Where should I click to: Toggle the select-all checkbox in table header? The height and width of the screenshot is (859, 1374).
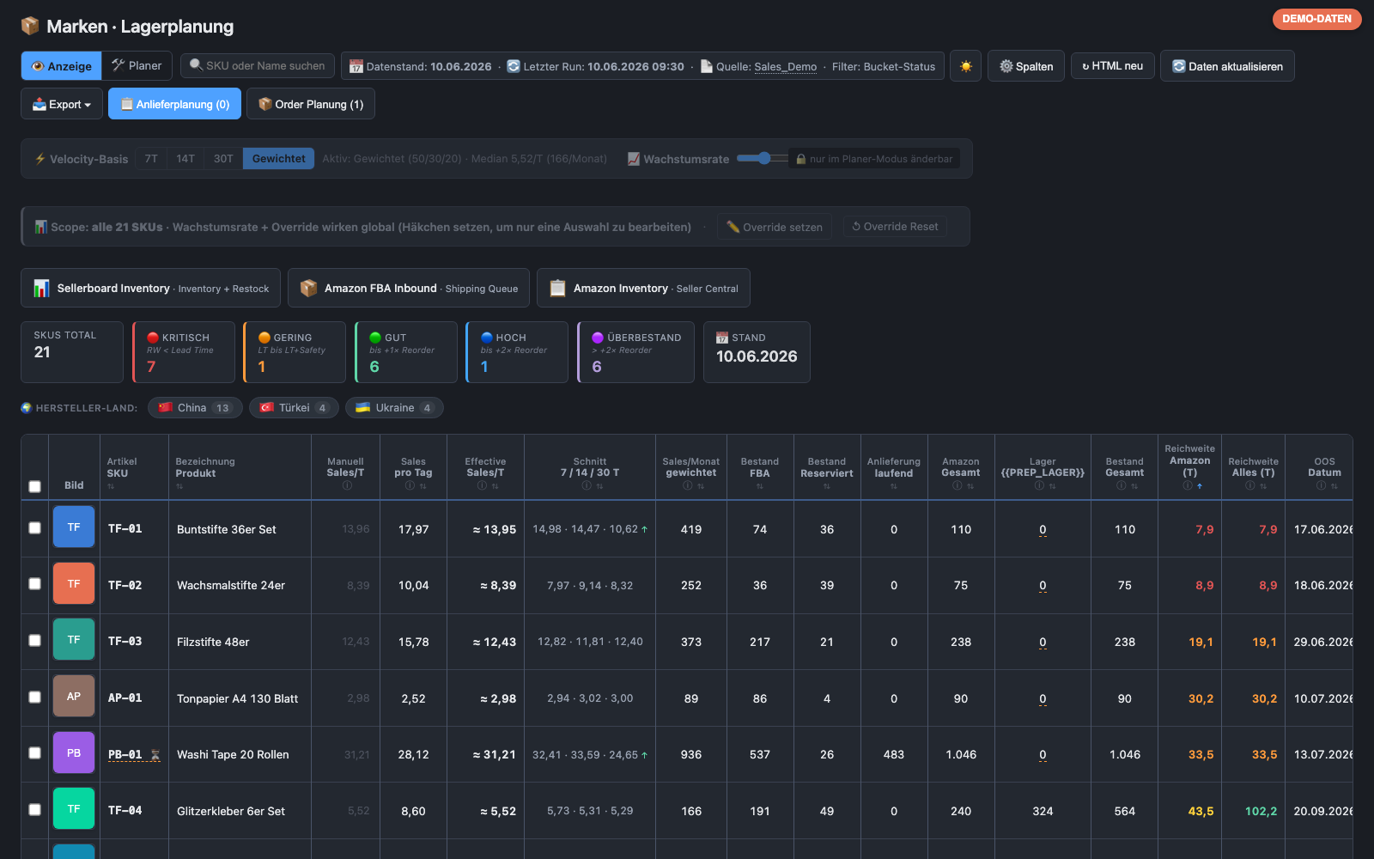pos(34,486)
